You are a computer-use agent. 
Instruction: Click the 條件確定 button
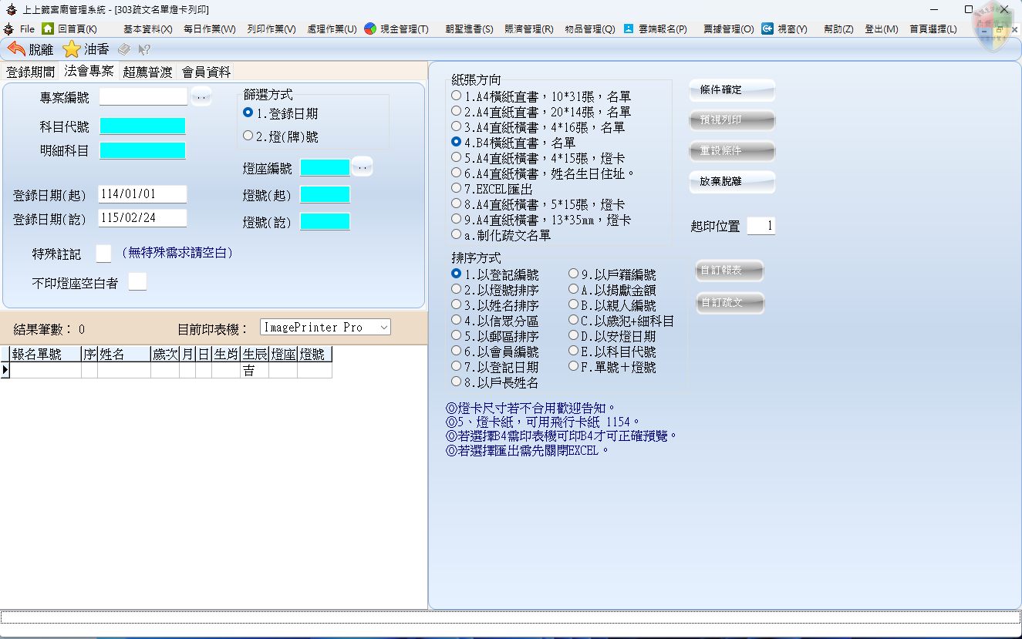tap(731, 90)
